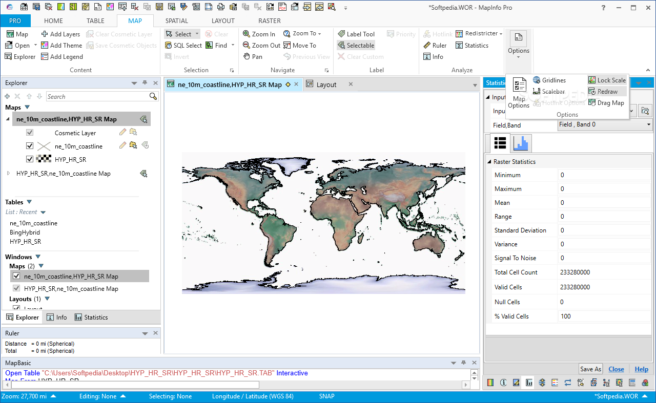This screenshot has height=403, width=656.
Task: Switch to the TABLE ribbon tab
Action: coord(95,21)
